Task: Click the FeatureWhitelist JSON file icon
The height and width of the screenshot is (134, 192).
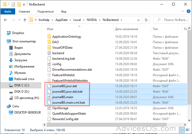Action: (x=49, y=75)
